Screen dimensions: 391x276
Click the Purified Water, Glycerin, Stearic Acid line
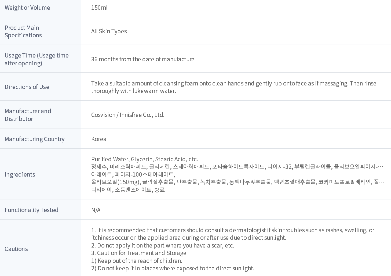(144, 159)
